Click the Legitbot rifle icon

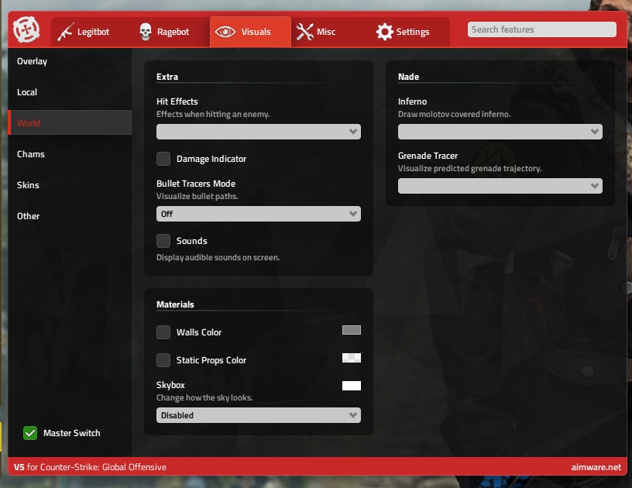66,32
